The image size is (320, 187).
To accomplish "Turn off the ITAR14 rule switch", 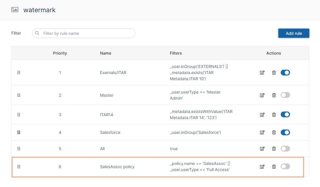I will pos(285,115).
